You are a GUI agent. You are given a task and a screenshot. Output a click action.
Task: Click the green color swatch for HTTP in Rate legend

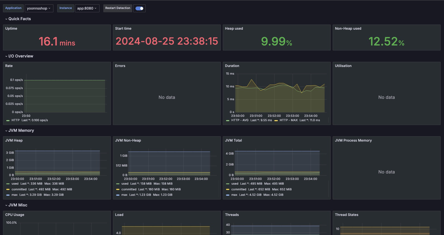(8, 120)
